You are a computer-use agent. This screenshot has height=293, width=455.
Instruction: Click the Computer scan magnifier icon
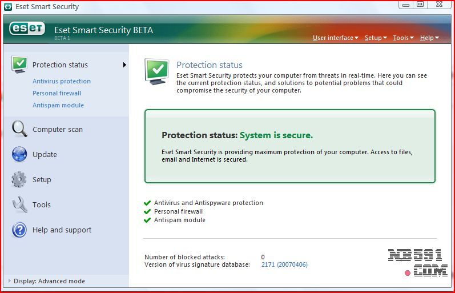19,129
